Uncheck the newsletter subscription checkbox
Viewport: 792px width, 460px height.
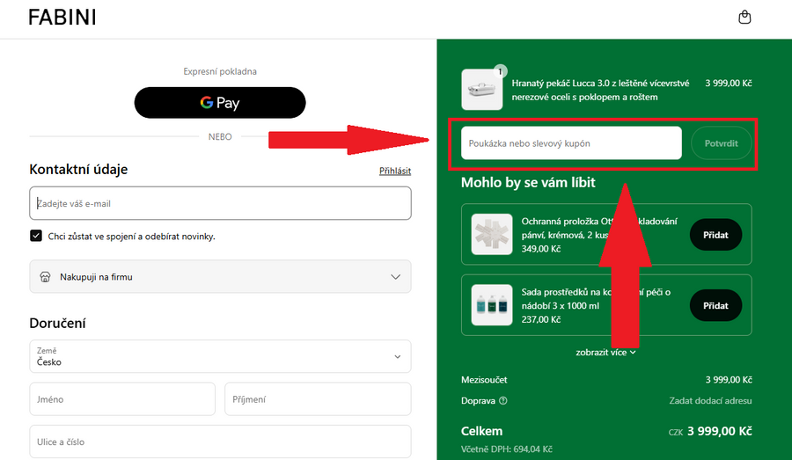(36, 236)
